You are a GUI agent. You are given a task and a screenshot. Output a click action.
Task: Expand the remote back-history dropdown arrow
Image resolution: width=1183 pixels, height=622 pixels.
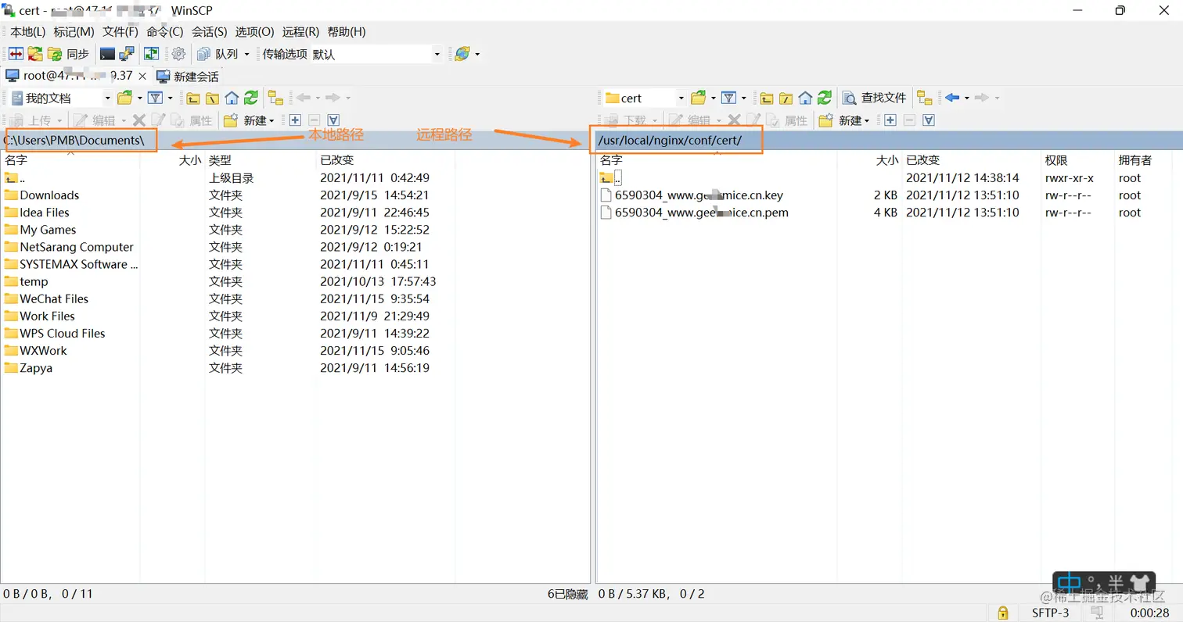pyautogui.click(x=966, y=98)
